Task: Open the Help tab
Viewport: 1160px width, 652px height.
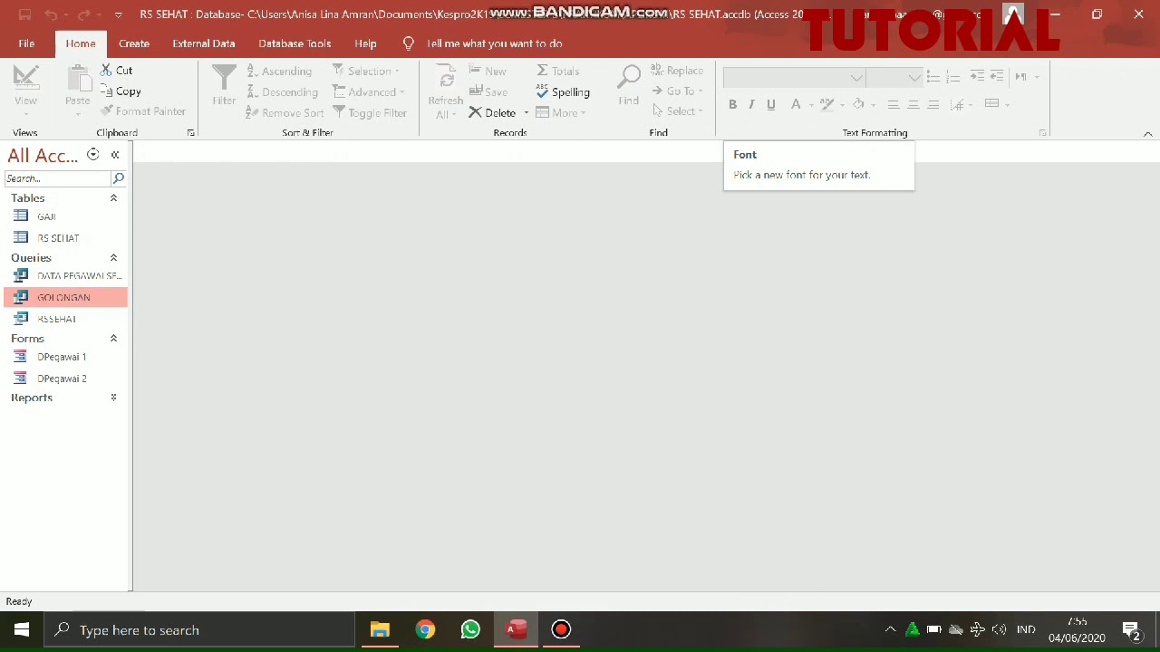Action: (365, 43)
